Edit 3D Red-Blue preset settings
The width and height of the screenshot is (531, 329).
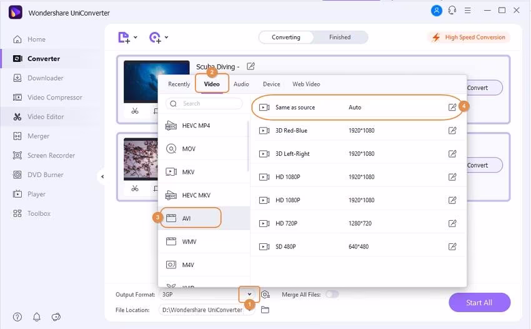452,130
